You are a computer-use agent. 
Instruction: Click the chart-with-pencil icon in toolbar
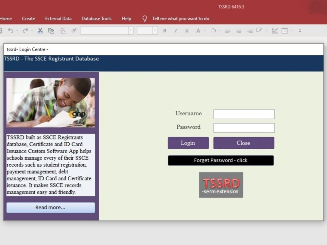275,31
